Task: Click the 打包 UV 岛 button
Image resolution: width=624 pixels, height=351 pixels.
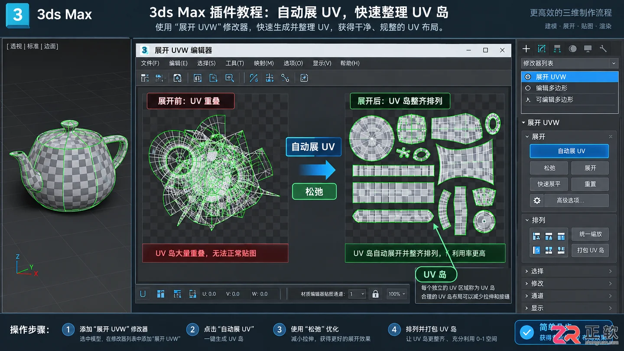Action: pyautogui.click(x=590, y=250)
